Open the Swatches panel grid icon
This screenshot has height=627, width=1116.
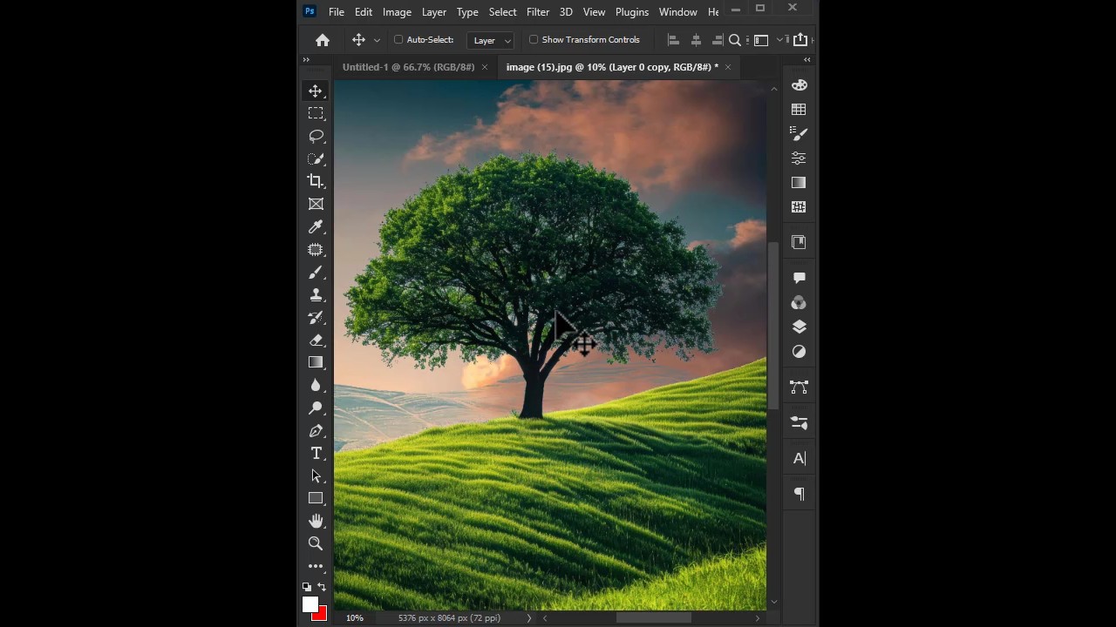coord(799,110)
